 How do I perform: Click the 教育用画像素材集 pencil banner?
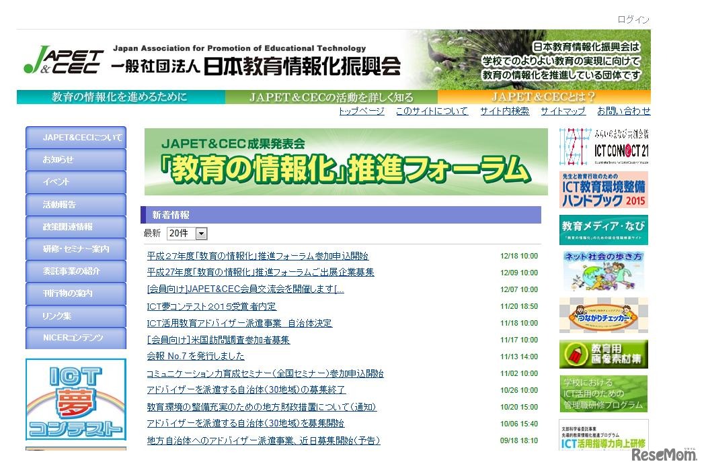[603, 354]
